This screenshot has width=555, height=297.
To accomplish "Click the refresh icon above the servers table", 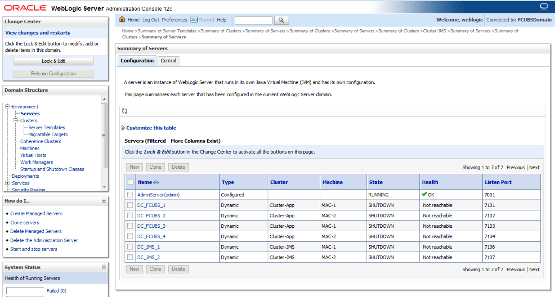I will point(125,111).
